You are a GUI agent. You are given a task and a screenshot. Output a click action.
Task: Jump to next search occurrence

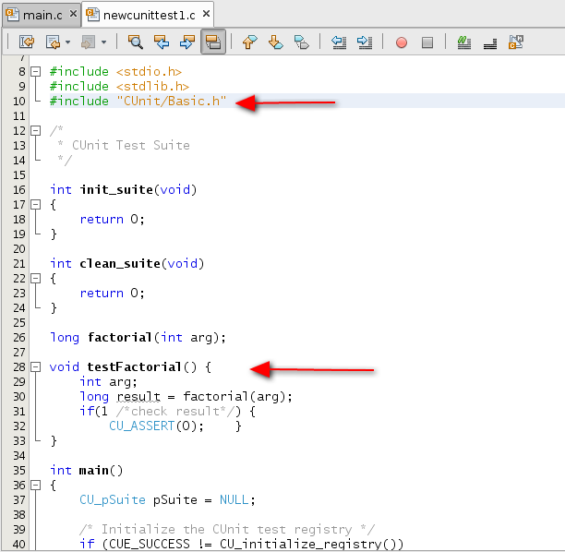click(186, 42)
